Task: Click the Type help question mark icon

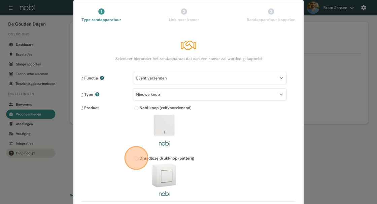Action: click(x=97, y=94)
